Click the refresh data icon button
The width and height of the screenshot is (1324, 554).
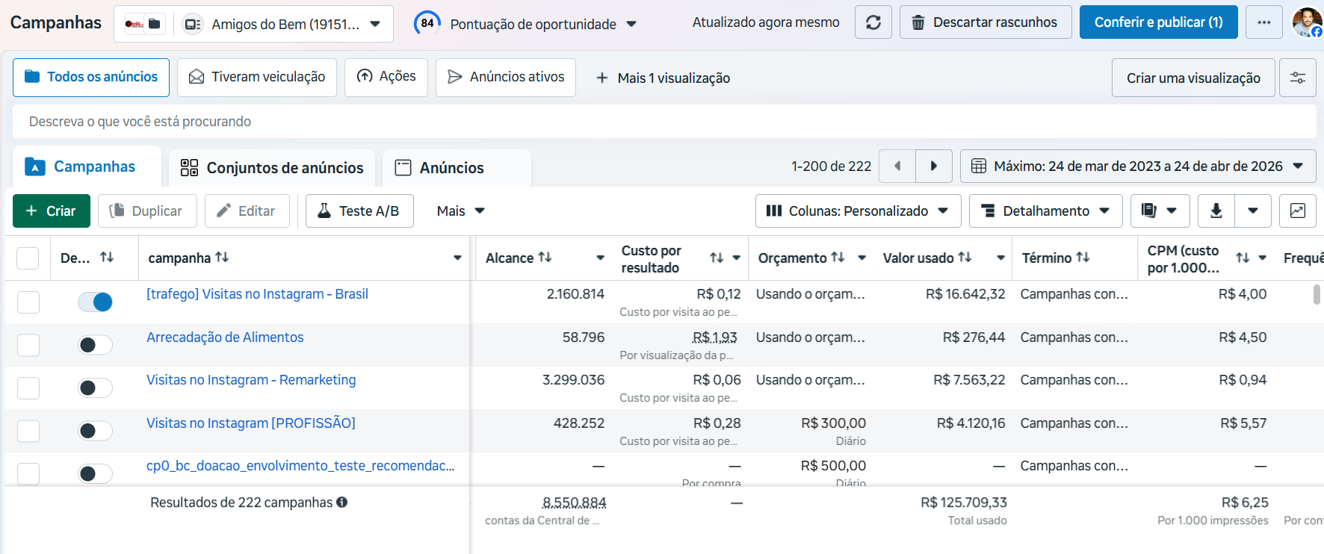873,22
